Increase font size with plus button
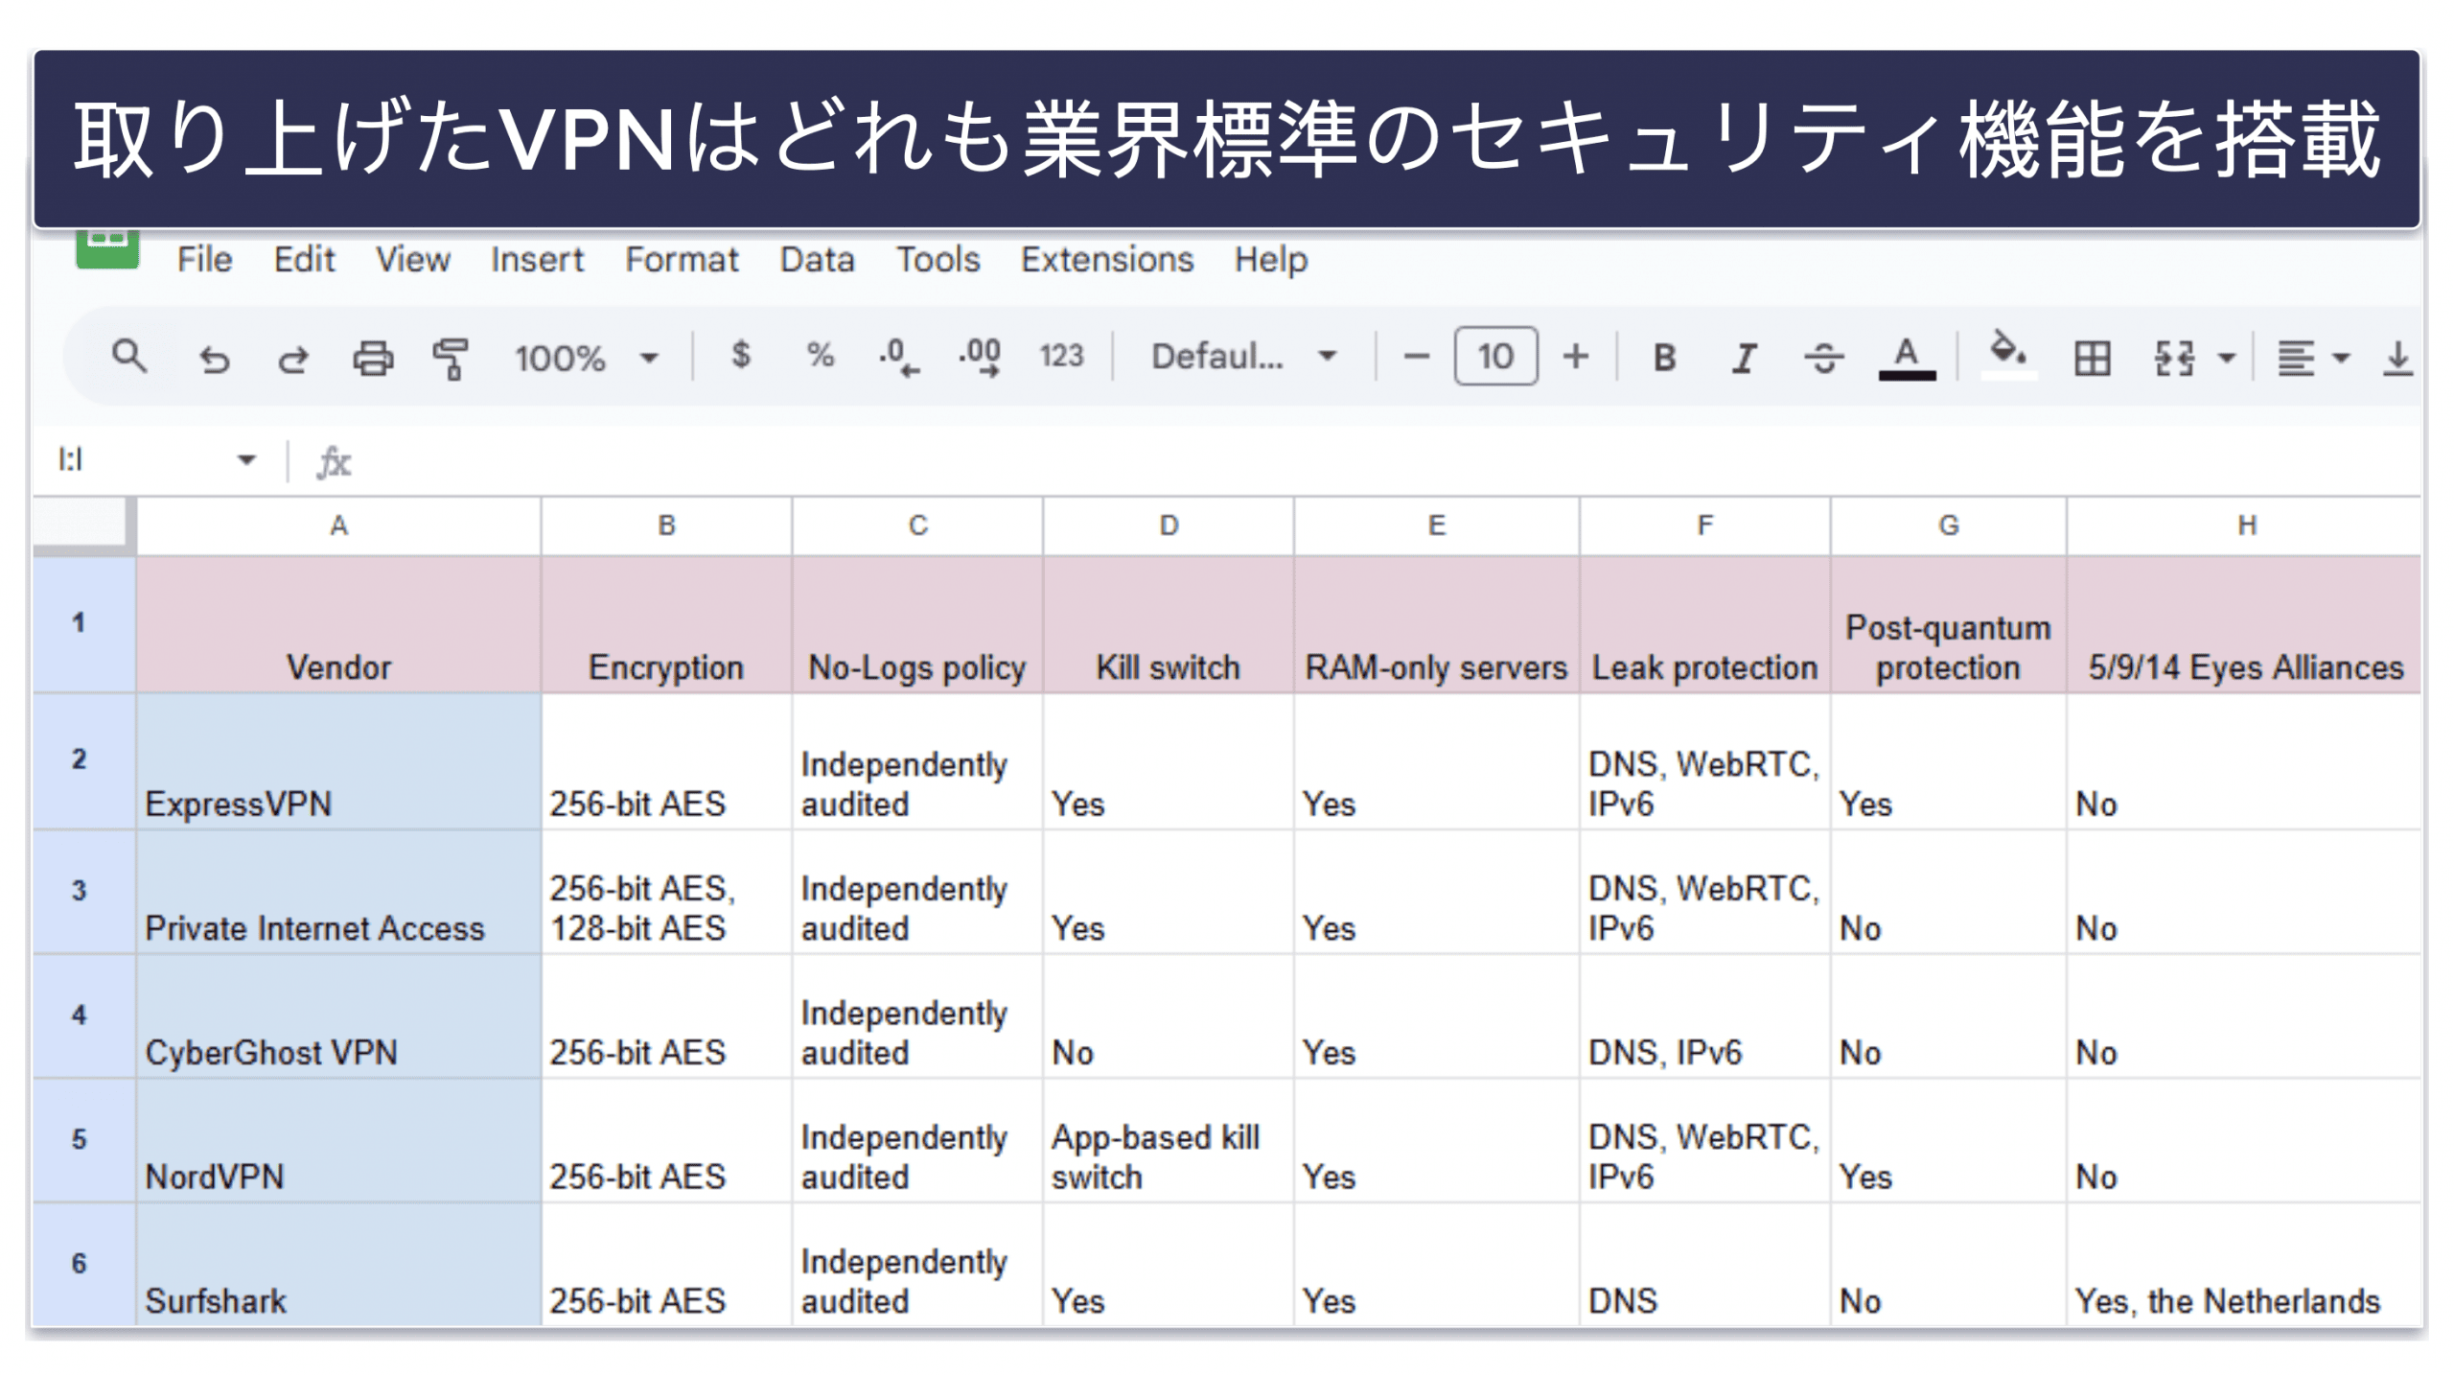The width and height of the screenshot is (2454, 1376). tap(1575, 357)
